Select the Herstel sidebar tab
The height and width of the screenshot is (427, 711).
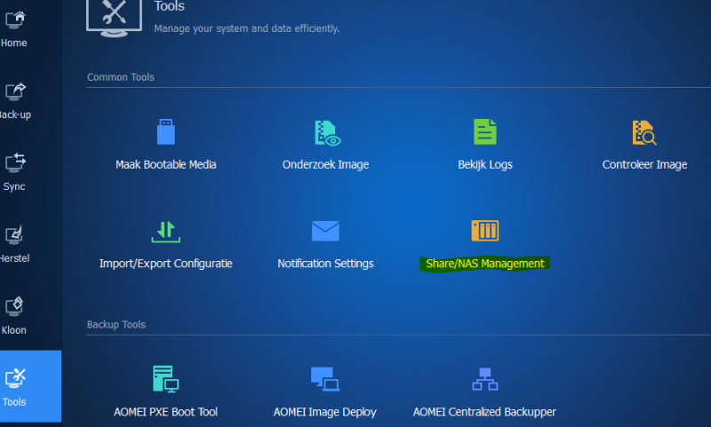coord(15,242)
